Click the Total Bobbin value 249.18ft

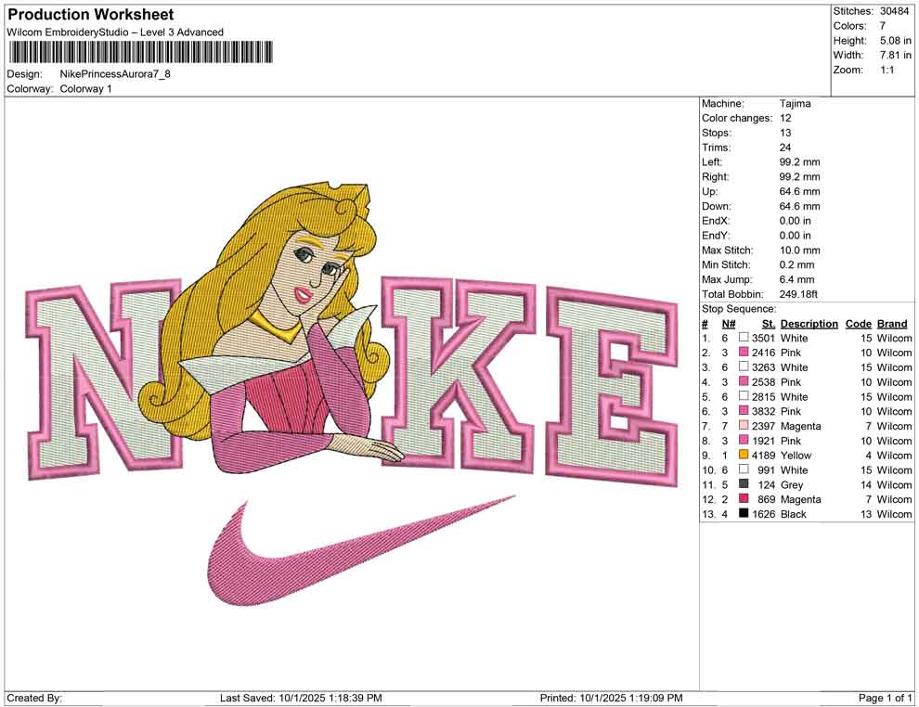click(798, 294)
